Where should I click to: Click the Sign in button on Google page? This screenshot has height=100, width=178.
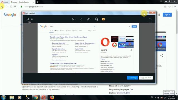[x=167, y=15]
